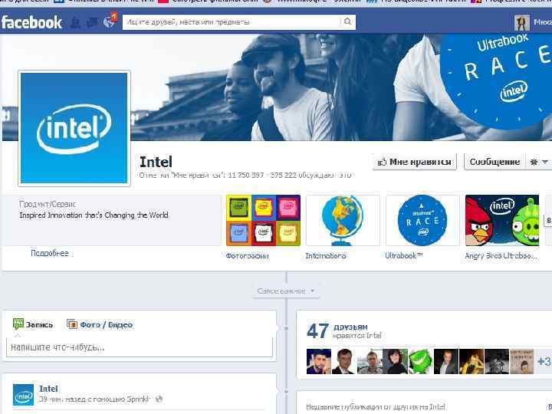Viewport: 552px width, 414px height.
Task: Click the 'Мне нравится' like button
Action: tap(414, 162)
